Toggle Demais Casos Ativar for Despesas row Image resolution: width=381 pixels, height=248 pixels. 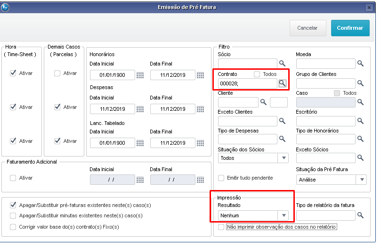click(57, 107)
